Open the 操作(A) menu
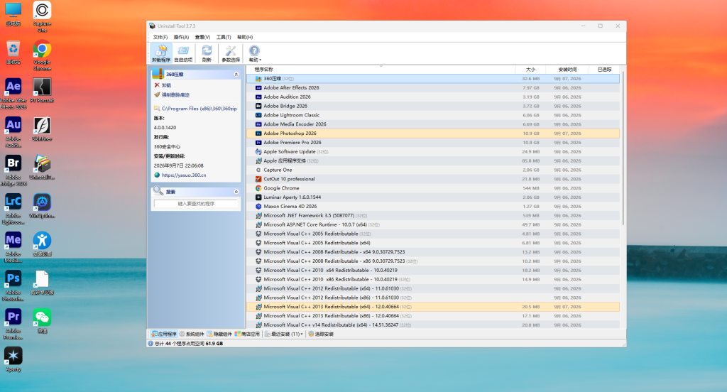727x392 pixels. [x=181, y=37]
